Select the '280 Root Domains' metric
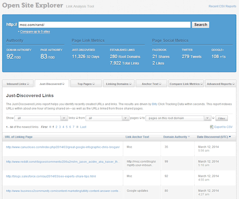Viewport: 239px width, 199px height. (x=125, y=56)
